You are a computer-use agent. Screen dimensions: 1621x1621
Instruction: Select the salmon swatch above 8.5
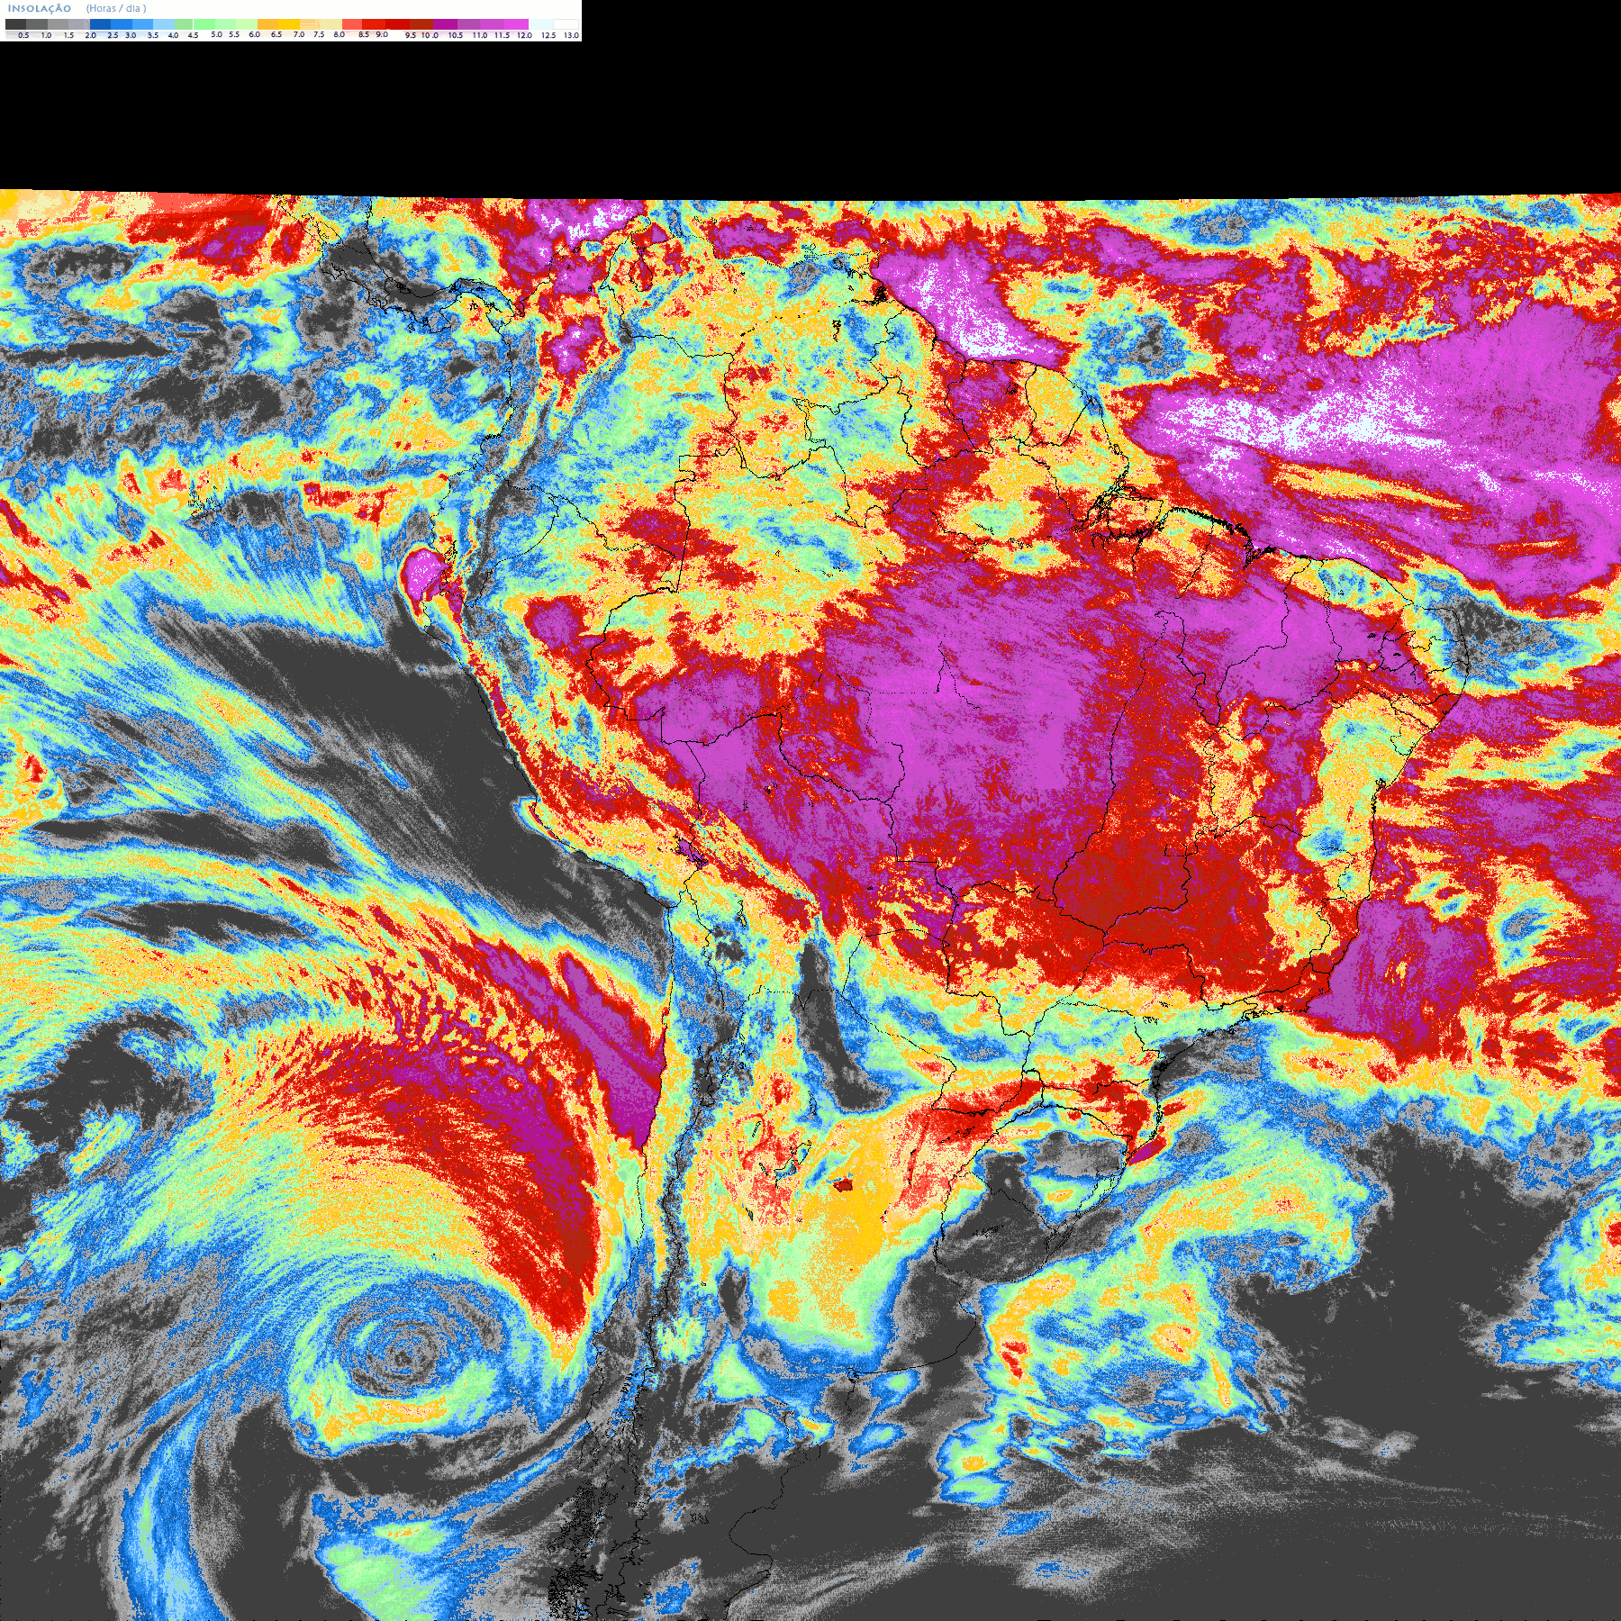pos(352,24)
